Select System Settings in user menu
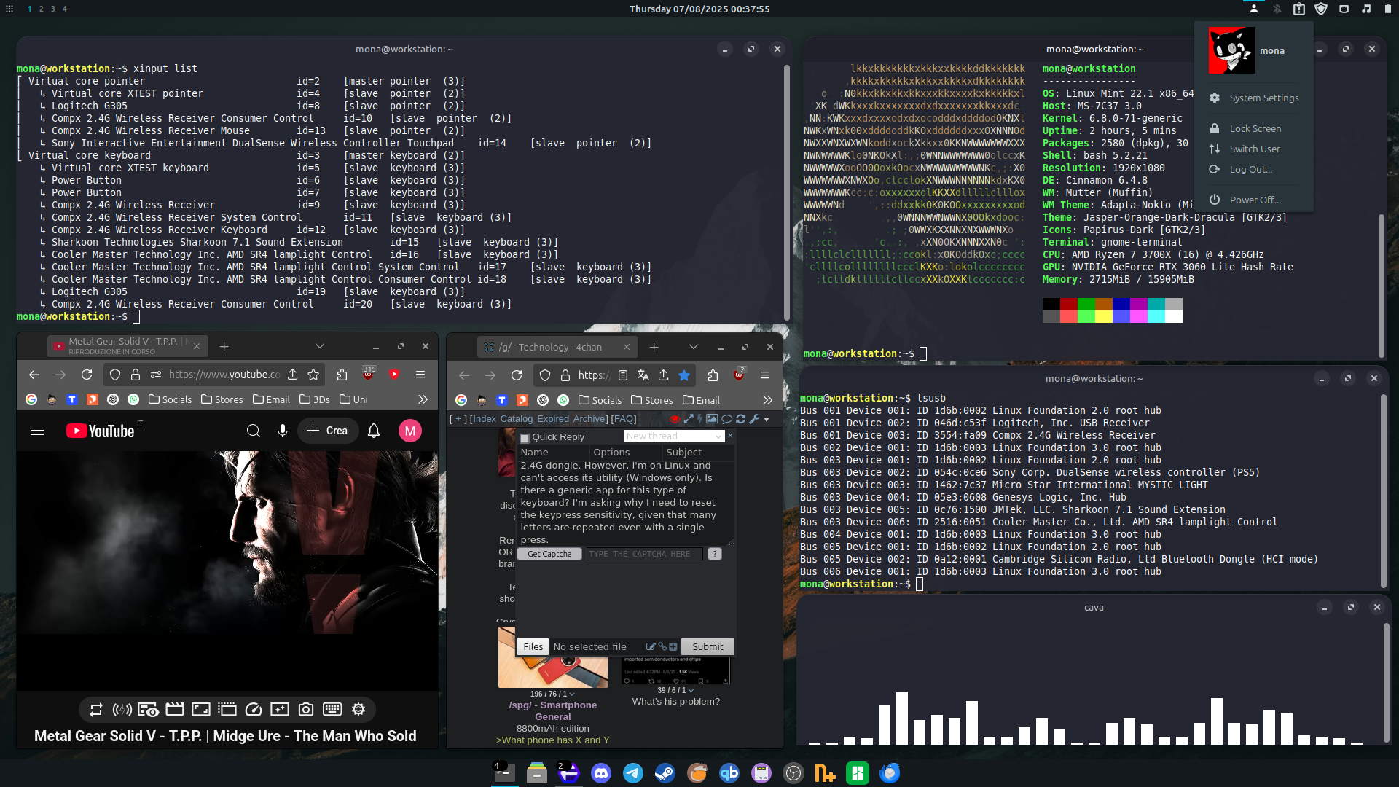Screen dimensions: 1399x787 [1254, 98]
